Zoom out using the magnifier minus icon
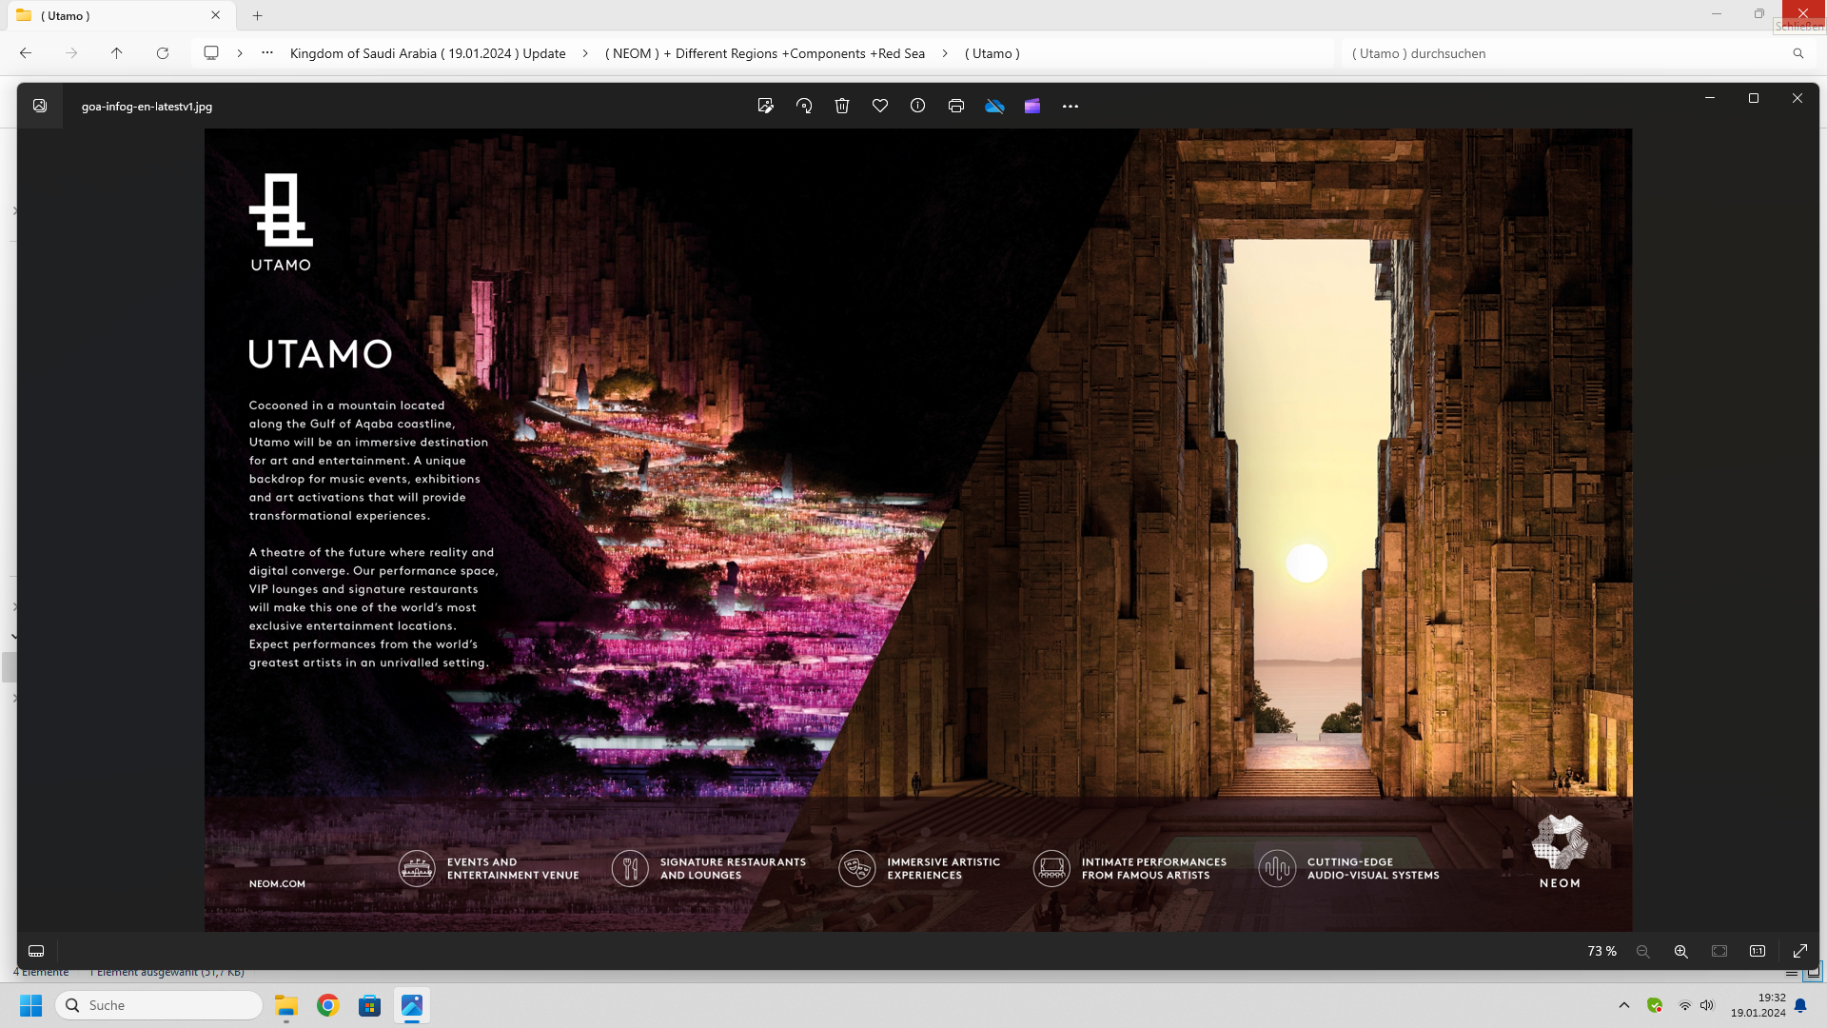 coord(1643,951)
